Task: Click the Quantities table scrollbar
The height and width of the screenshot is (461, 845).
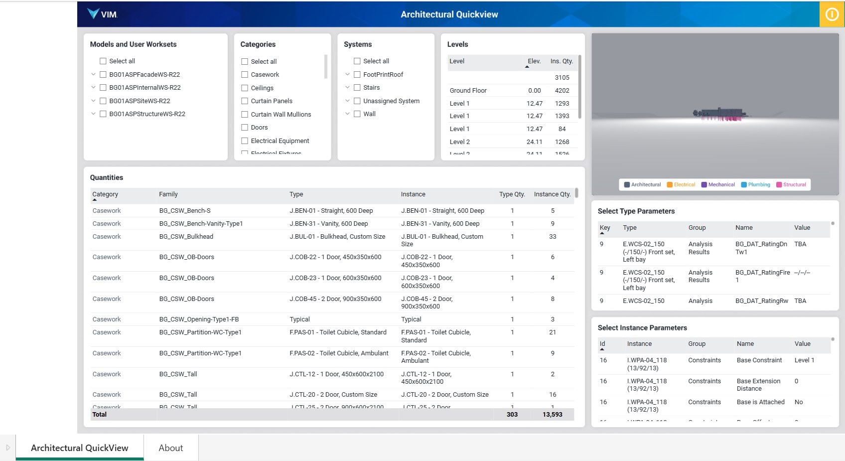Action: pyautogui.click(x=576, y=193)
